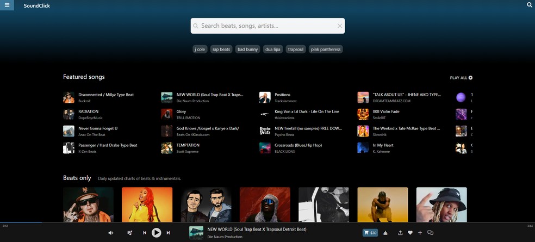Open artist SmileBIT
The width and height of the screenshot is (535, 242).
(x=380, y=118)
